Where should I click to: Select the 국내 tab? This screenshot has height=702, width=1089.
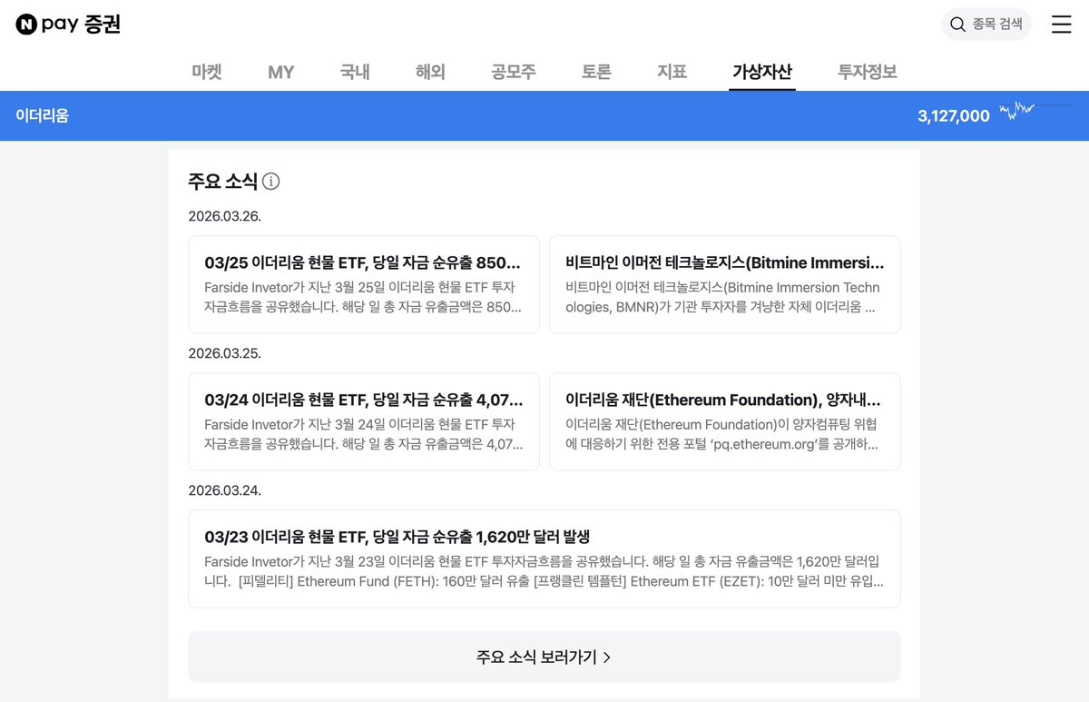(x=355, y=72)
